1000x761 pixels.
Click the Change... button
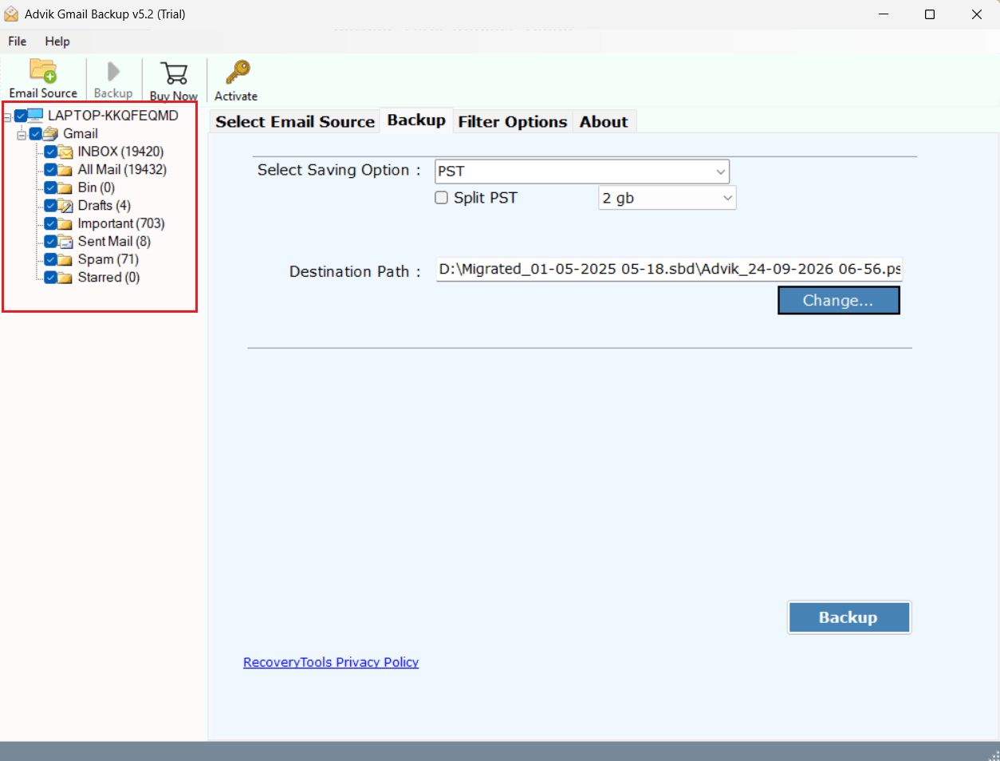point(838,301)
